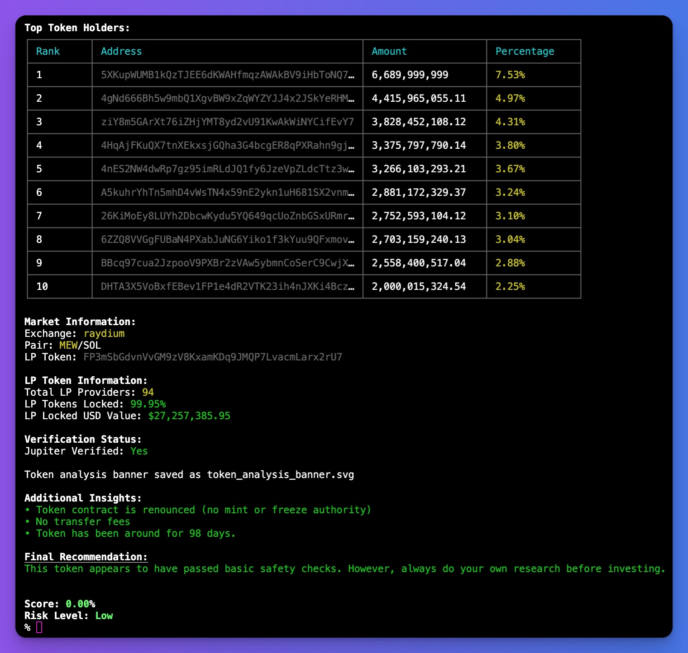Click the Risk Level Low value

point(104,616)
